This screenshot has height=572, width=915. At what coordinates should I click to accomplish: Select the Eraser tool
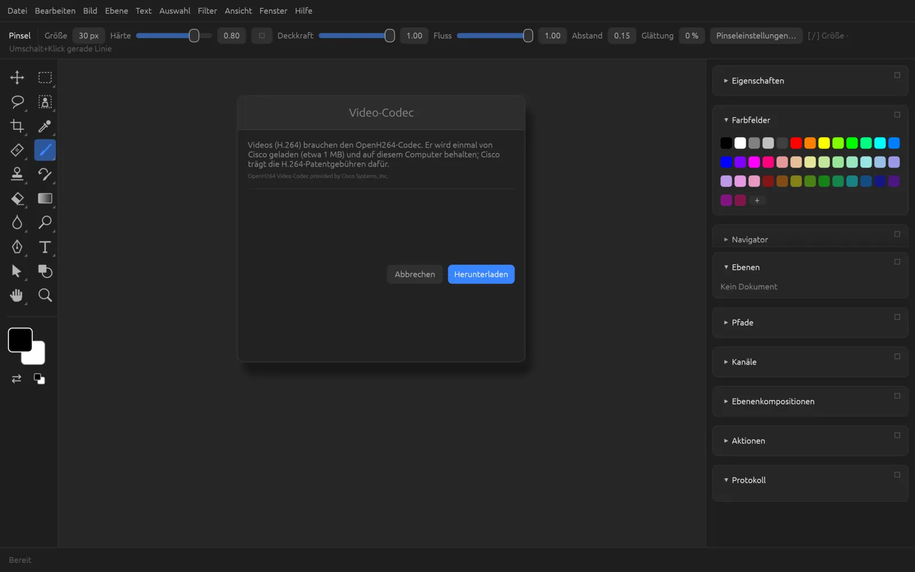pyautogui.click(x=17, y=198)
